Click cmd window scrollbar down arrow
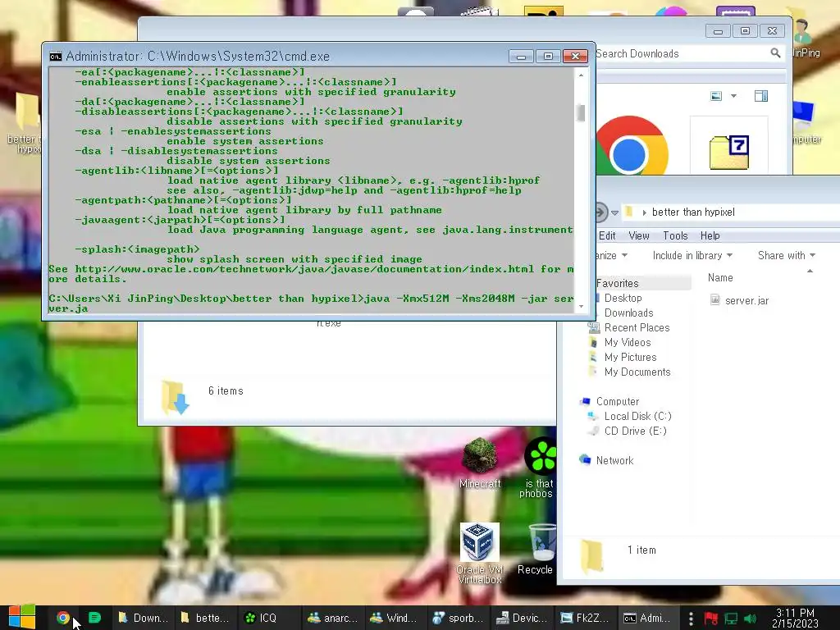The width and height of the screenshot is (840, 630). click(x=581, y=307)
